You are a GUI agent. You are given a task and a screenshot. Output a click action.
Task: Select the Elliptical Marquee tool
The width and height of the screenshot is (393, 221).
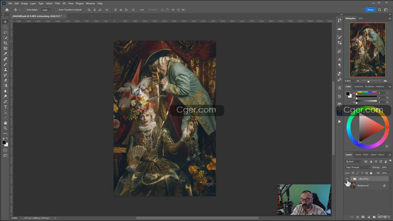5,27
